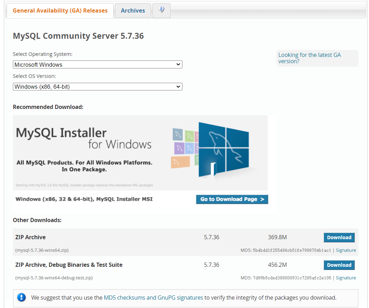
Task: Open Signature link for mysql-5.7.36-winx64.zip
Action: coord(346,250)
